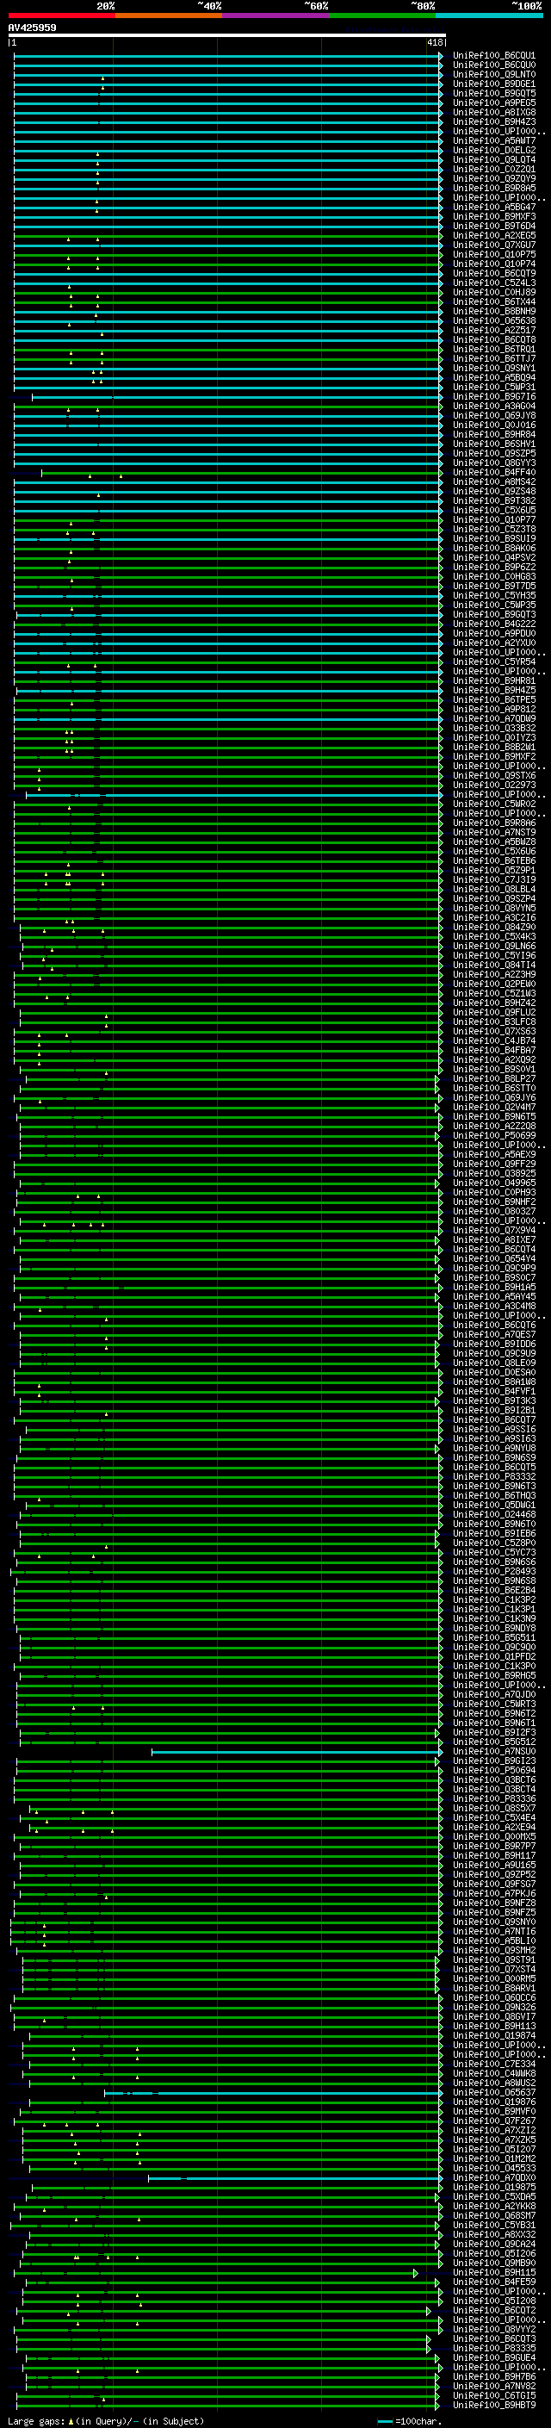Select the UniRef100_O65638 label

[x=493, y=320]
